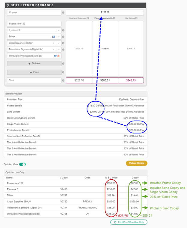Open the Patient Responsibility info icon
Image resolution: width=187 pixels, height=228 pixels.
[x=114, y=18]
